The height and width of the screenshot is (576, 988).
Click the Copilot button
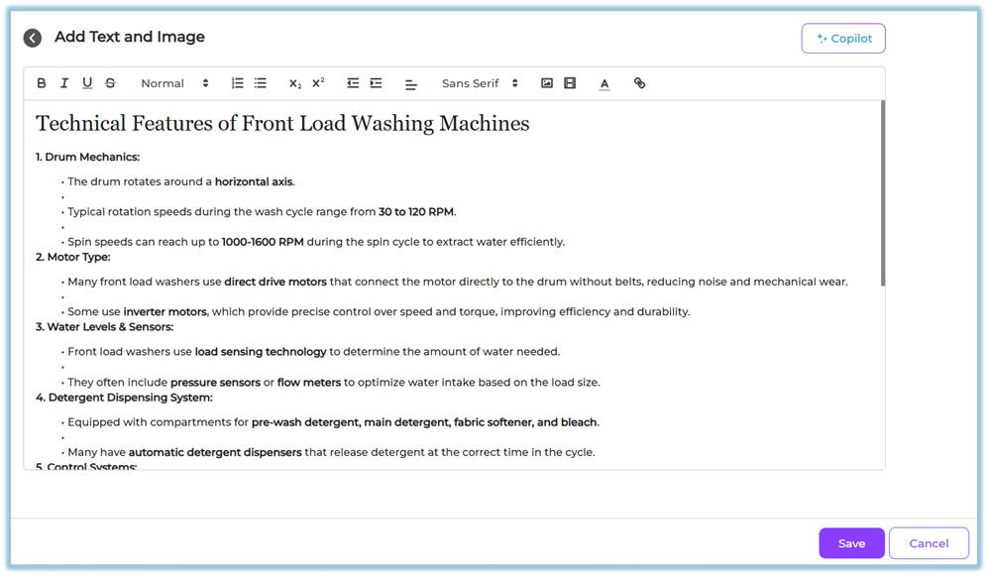click(x=843, y=39)
